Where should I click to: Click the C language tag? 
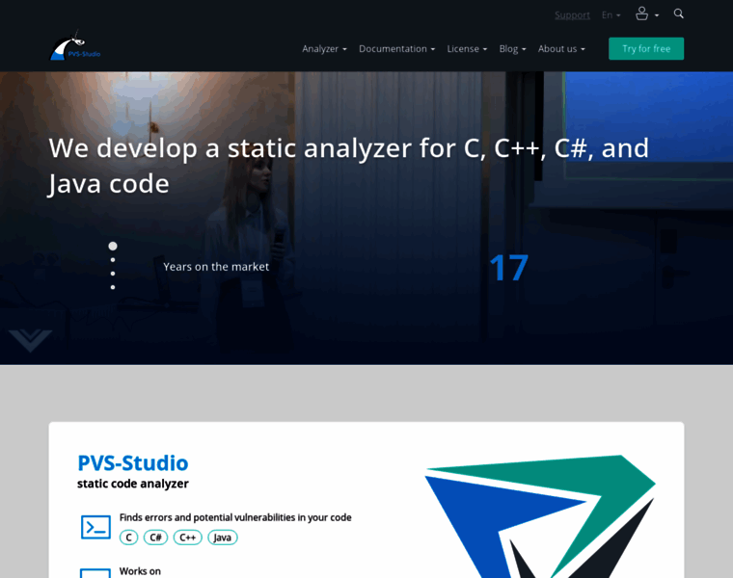[128, 538]
